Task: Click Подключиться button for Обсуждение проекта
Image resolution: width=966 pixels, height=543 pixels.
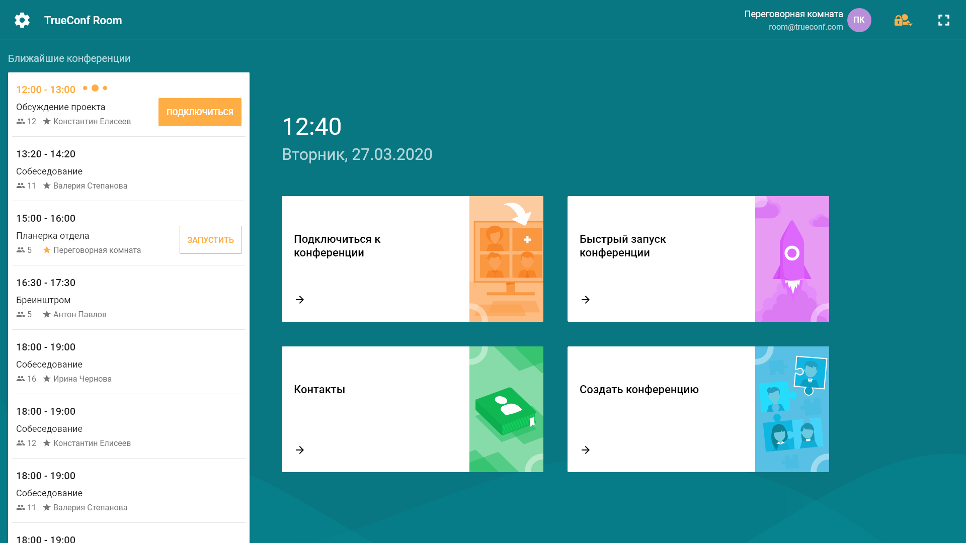Action: [x=200, y=112]
